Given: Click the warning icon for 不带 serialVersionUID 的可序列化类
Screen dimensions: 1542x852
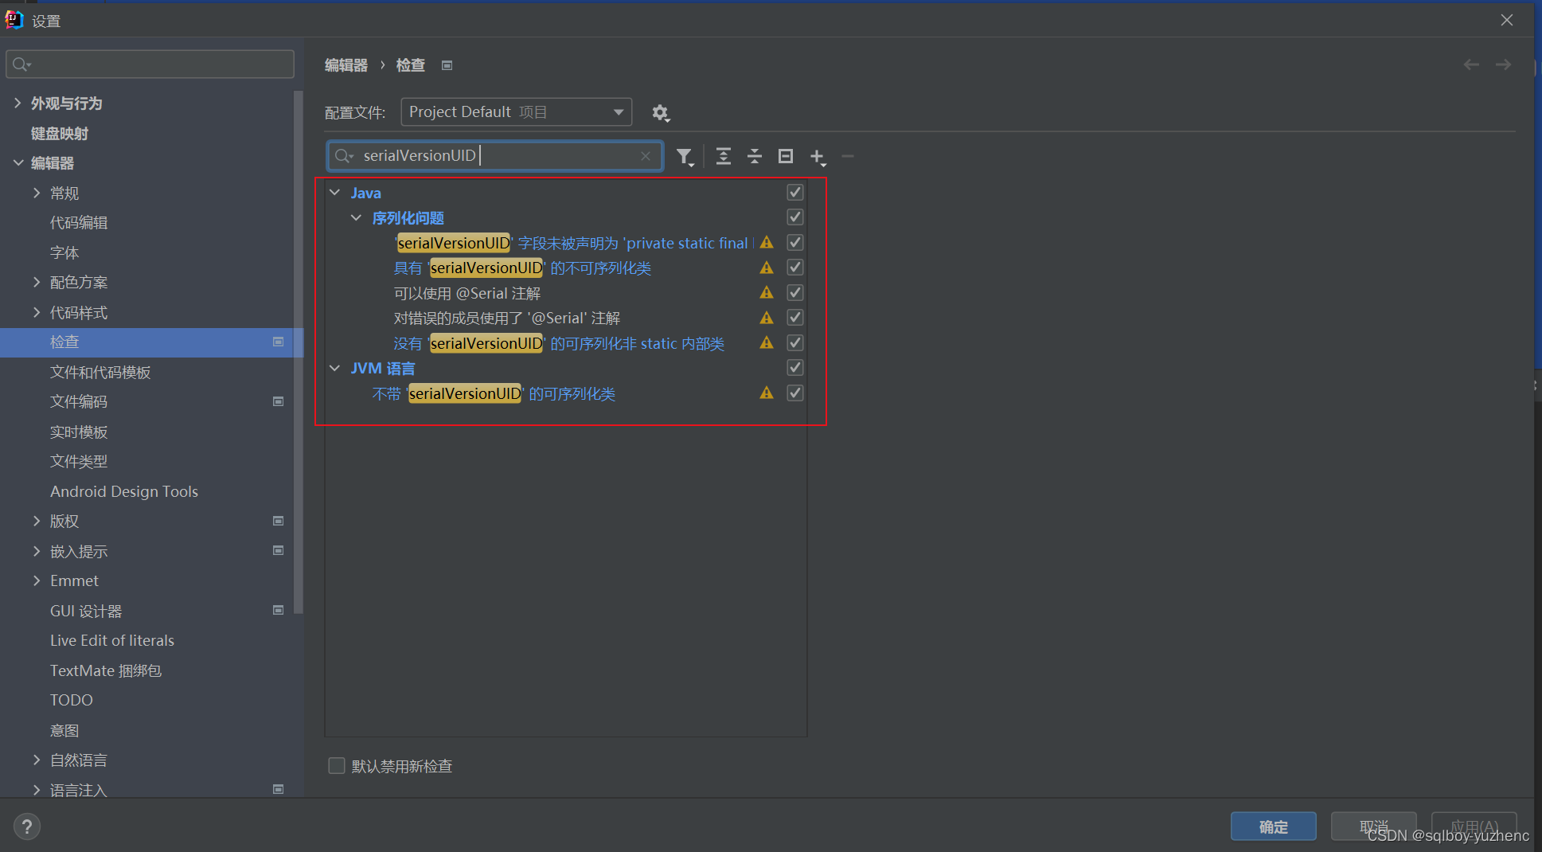Looking at the screenshot, I should pyautogui.click(x=767, y=393).
